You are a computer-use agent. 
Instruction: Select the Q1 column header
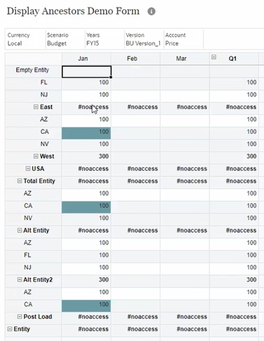(x=234, y=58)
